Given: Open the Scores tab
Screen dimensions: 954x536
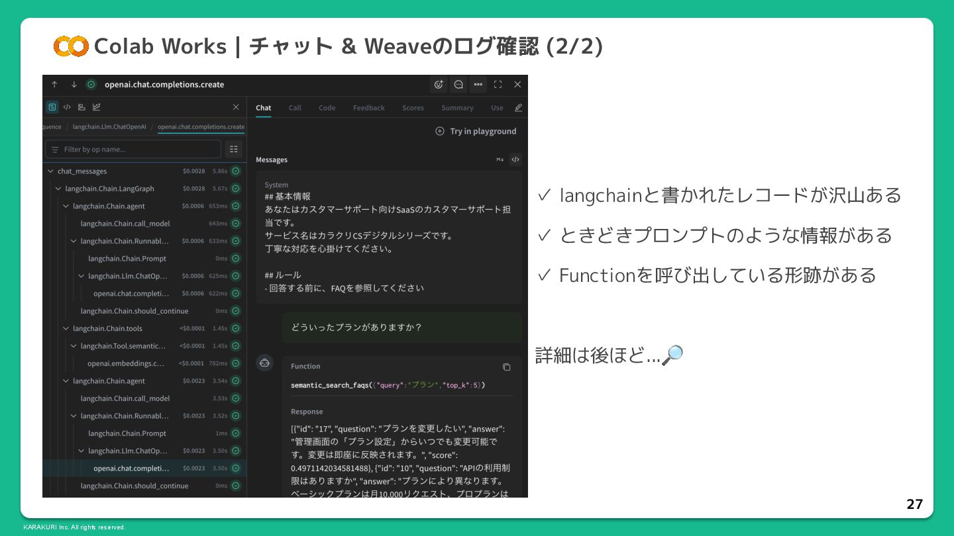Looking at the screenshot, I should [x=413, y=108].
